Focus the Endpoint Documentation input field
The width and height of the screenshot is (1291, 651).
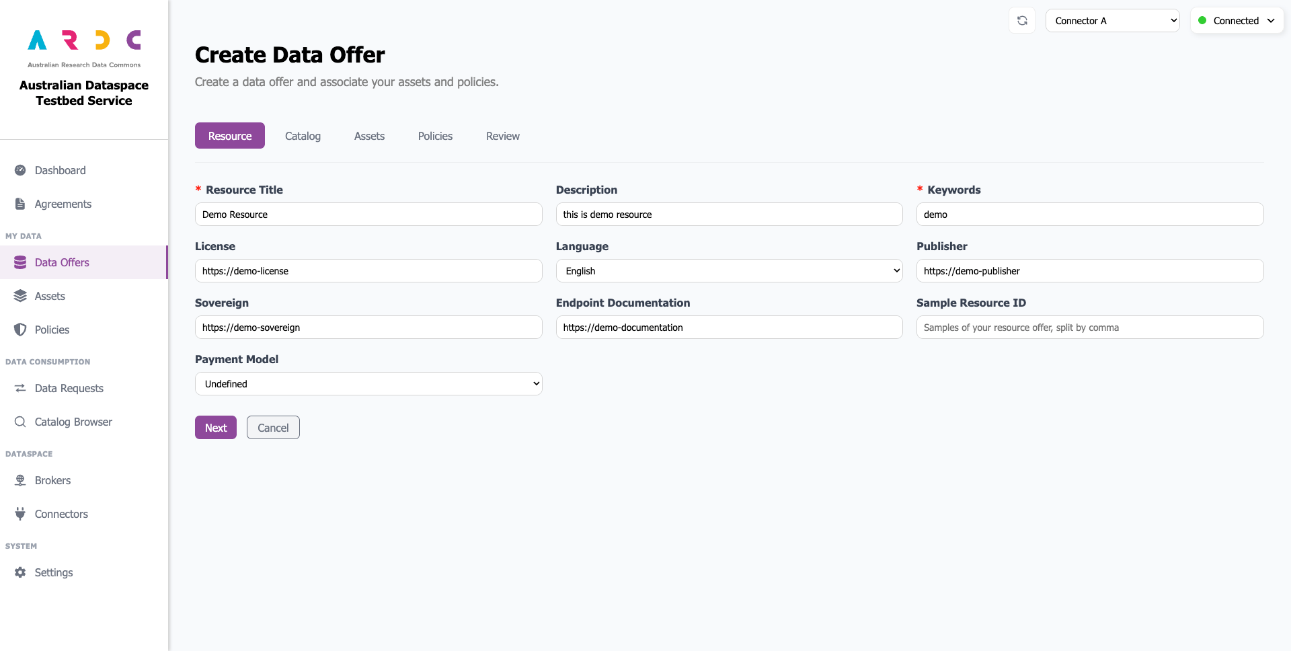point(729,328)
